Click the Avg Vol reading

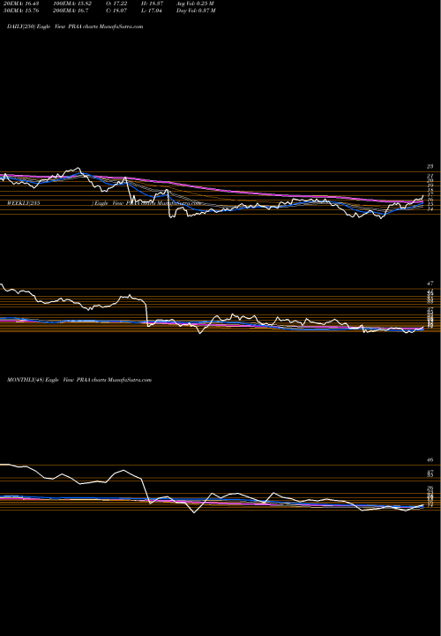[x=195, y=4]
